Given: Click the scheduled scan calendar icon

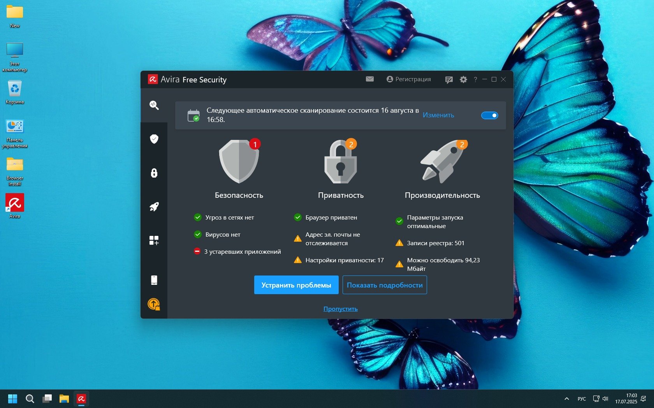Looking at the screenshot, I should [193, 115].
